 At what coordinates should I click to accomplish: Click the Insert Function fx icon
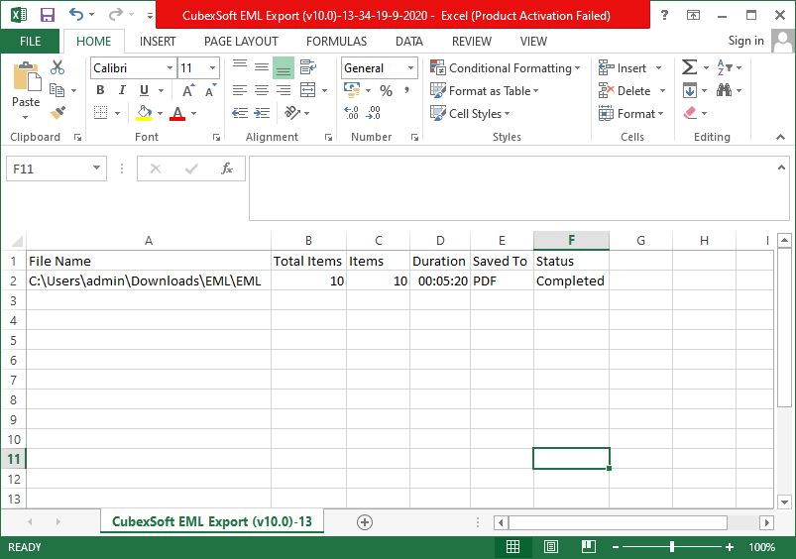pos(227,168)
